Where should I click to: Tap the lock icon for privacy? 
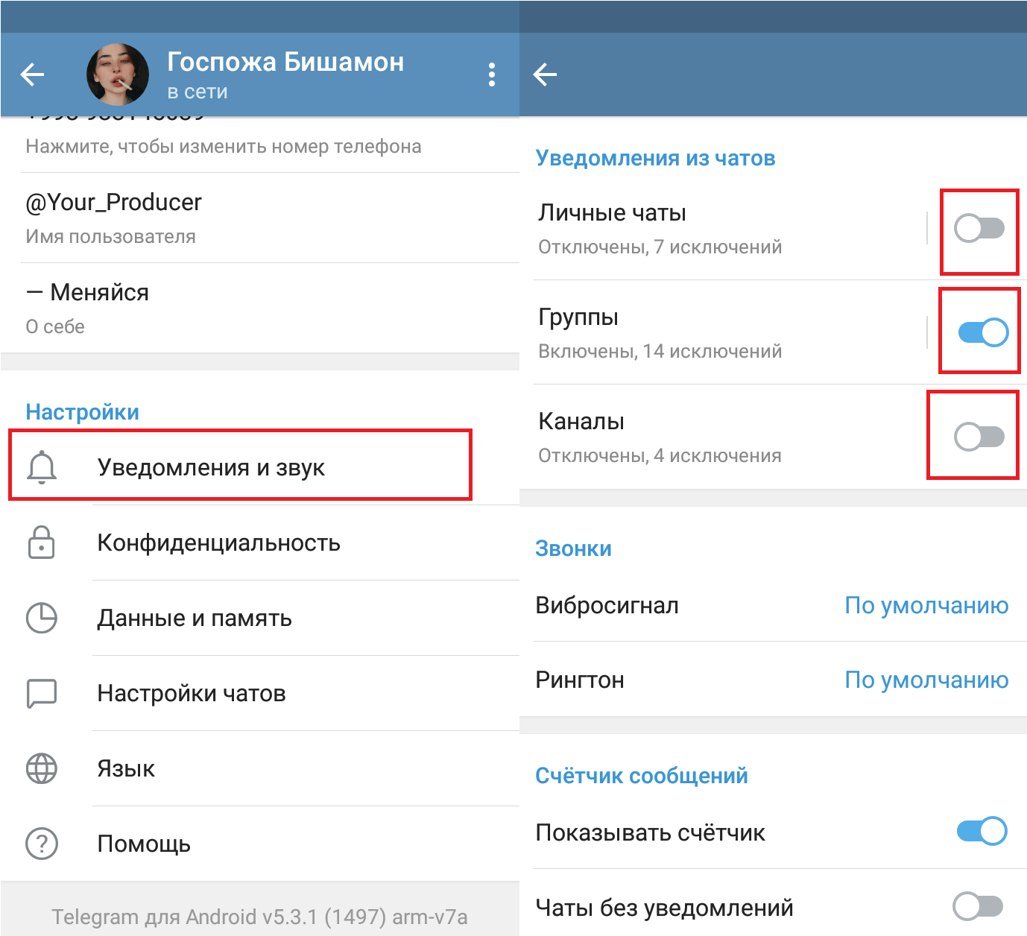pos(42,543)
